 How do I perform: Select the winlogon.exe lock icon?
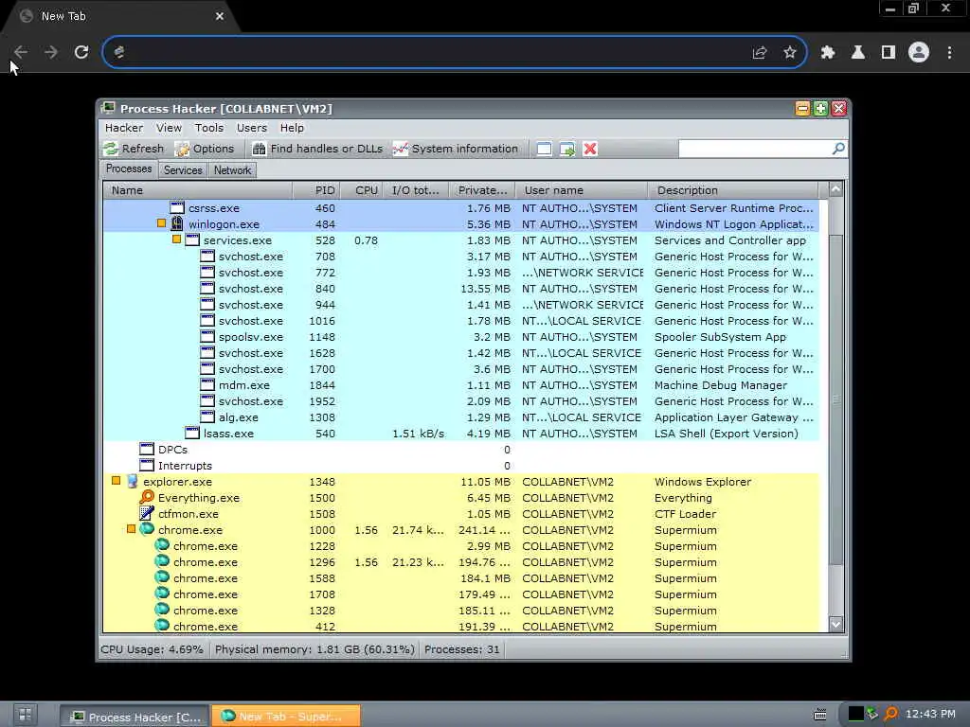pos(177,223)
